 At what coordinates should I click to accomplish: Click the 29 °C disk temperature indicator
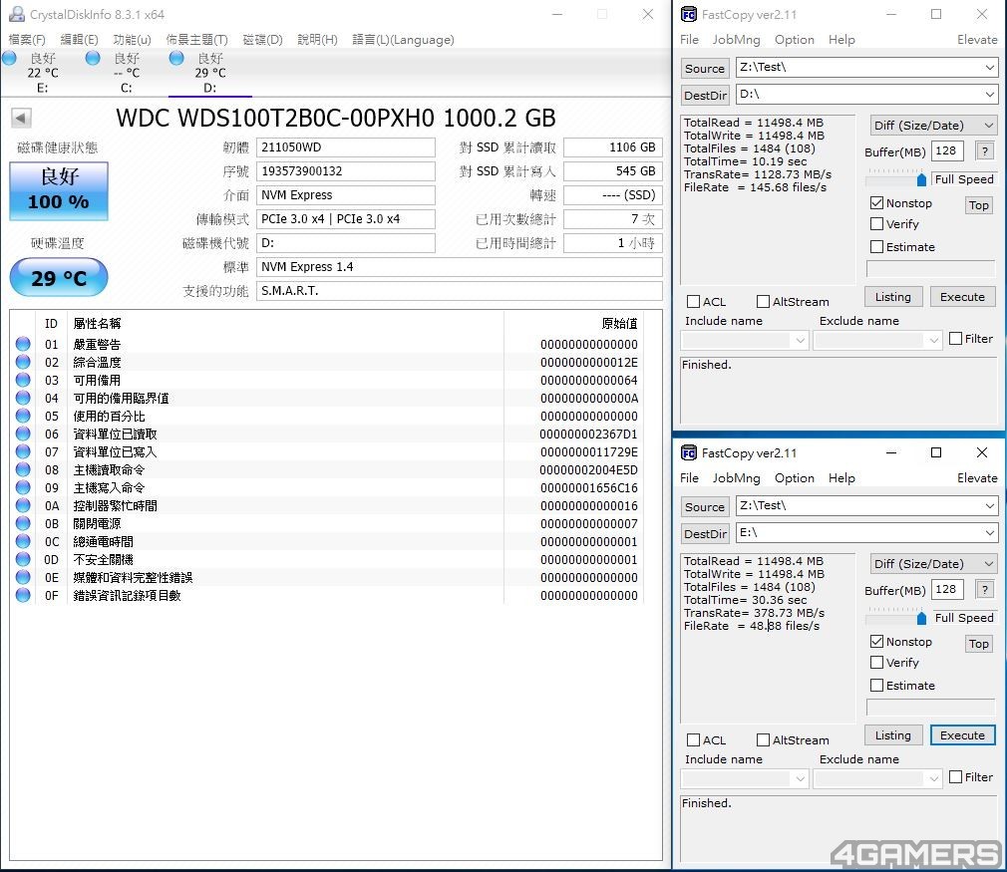(x=59, y=277)
